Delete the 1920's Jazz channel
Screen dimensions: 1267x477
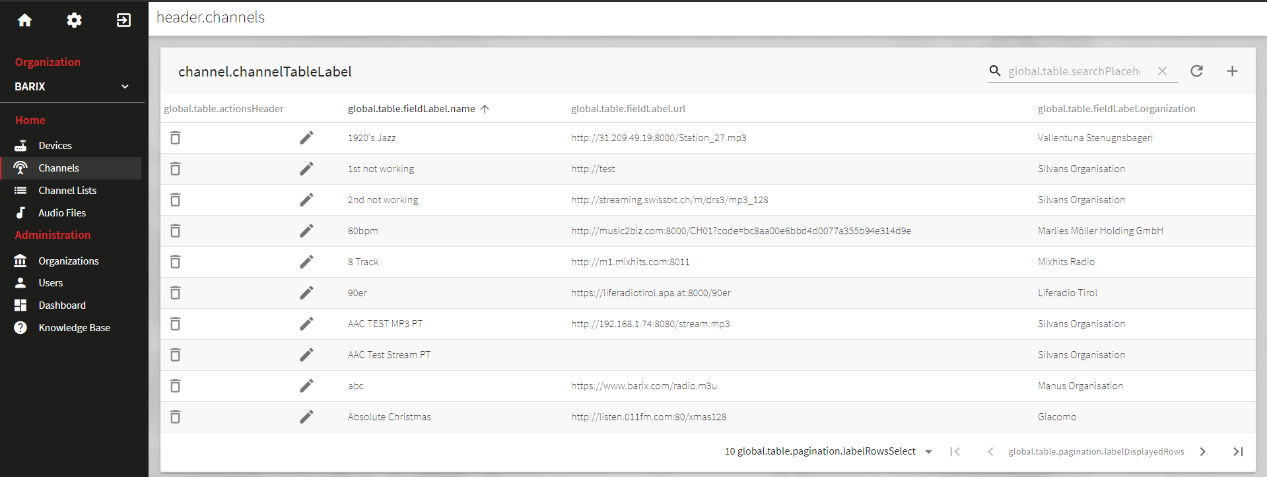(x=175, y=138)
